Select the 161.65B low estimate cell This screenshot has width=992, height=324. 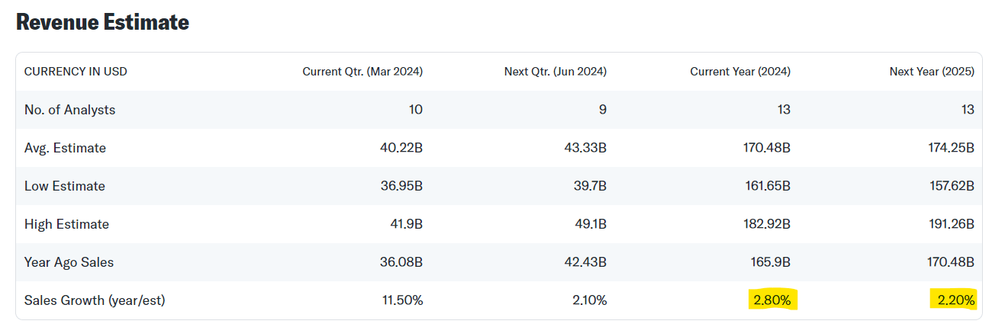765,186
